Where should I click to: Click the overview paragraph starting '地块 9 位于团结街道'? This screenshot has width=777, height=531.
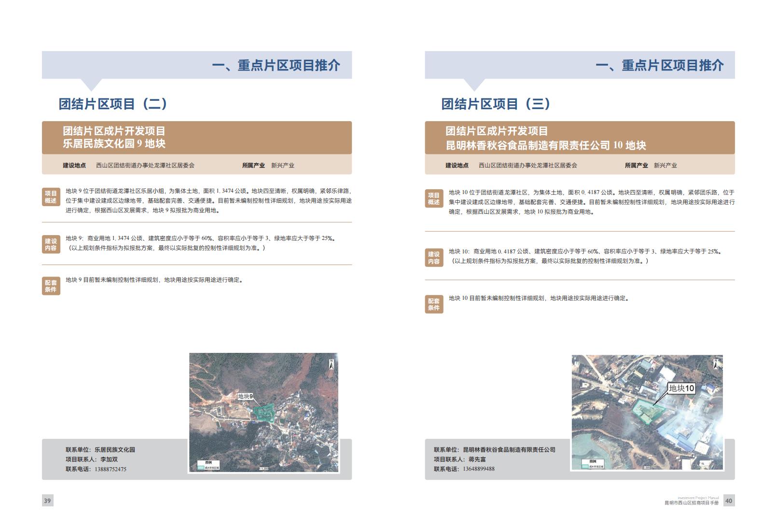coord(208,201)
